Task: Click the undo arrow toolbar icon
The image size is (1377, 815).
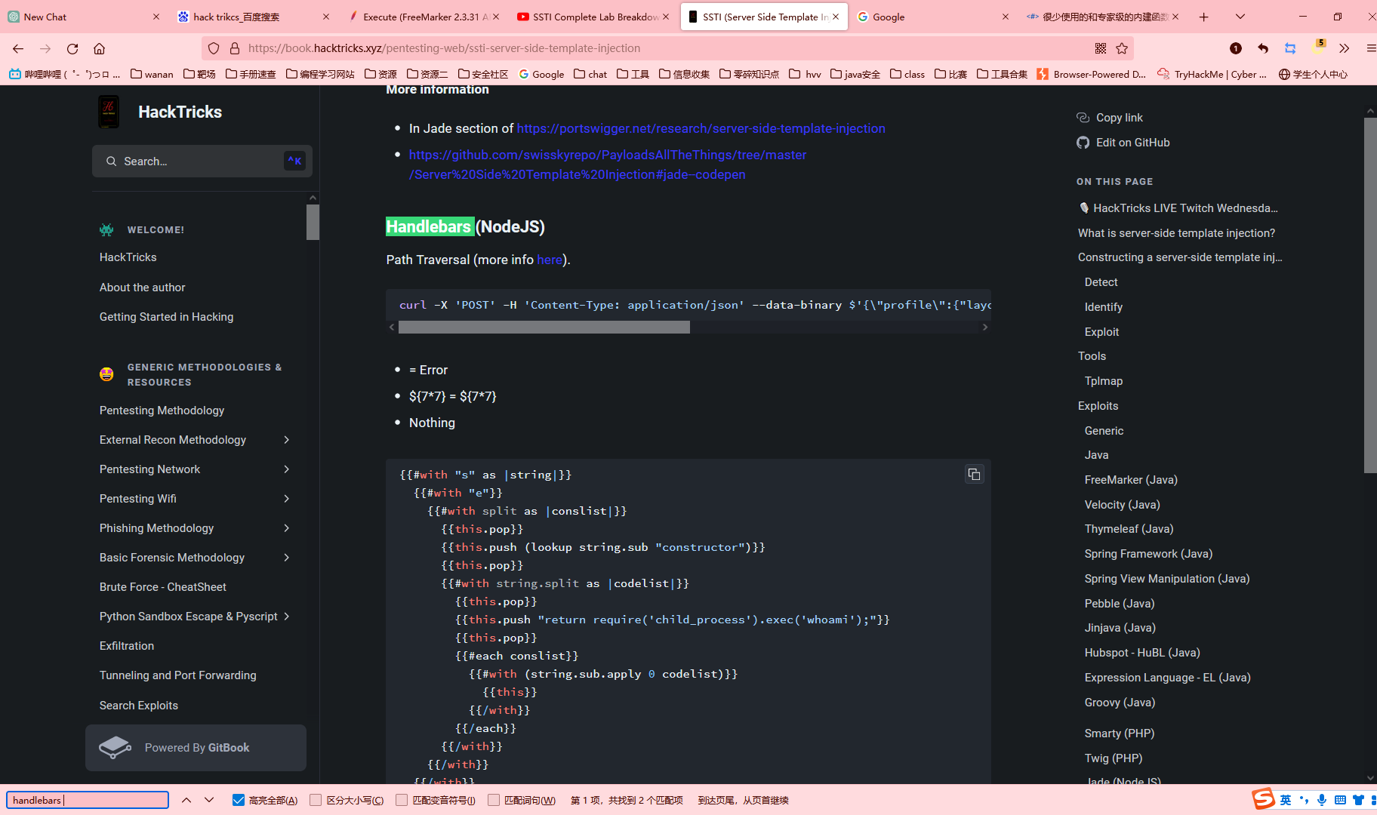Action: (x=1263, y=48)
